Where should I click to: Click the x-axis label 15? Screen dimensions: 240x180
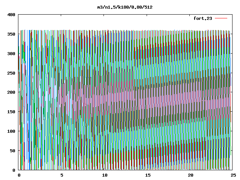click(148, 175)
